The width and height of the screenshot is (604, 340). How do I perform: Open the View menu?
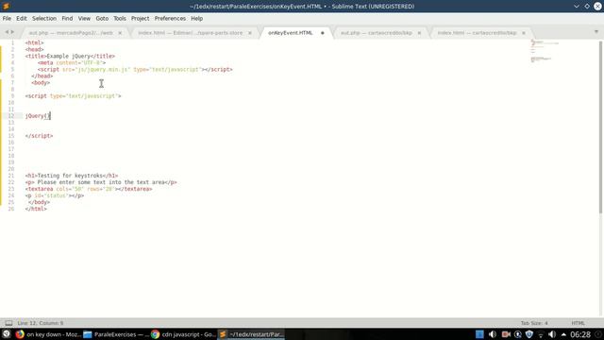point(84,19)
